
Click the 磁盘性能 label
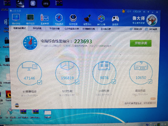140,91
